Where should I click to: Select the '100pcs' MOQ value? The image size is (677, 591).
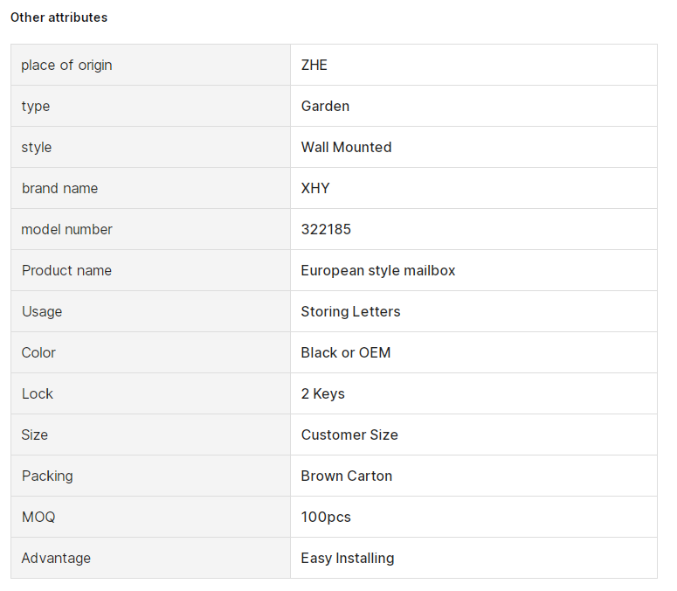[x=326, y=517]
